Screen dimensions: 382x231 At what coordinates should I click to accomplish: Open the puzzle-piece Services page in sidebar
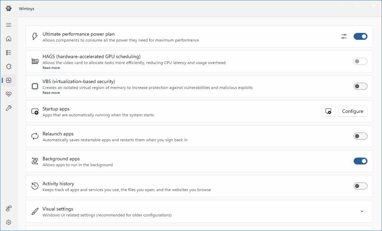pos(9,66)
